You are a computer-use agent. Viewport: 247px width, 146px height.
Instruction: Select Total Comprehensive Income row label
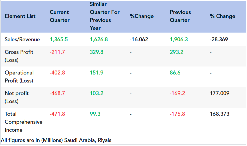point(23,122)
